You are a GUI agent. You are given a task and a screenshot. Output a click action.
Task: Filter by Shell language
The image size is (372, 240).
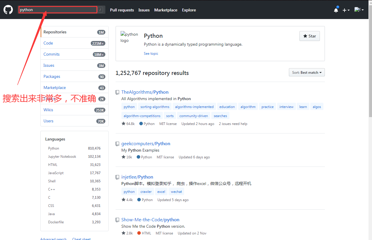74,181
